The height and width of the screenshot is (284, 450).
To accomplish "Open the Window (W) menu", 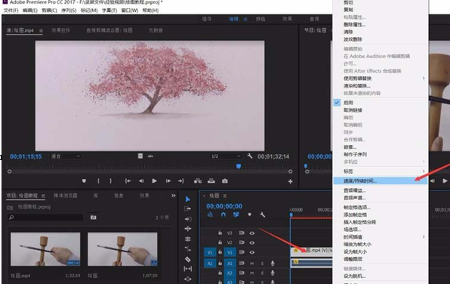I will click(130, 11).
